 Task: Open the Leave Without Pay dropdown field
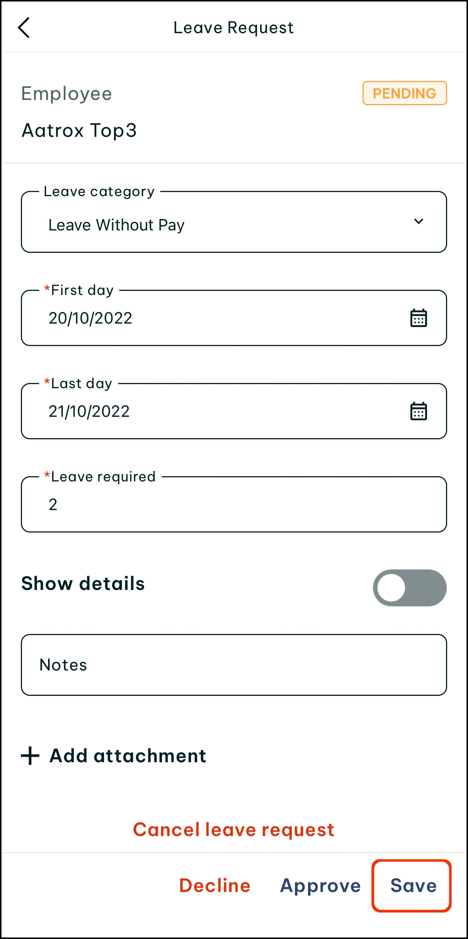pyautogui.click(x=224, y=224)
